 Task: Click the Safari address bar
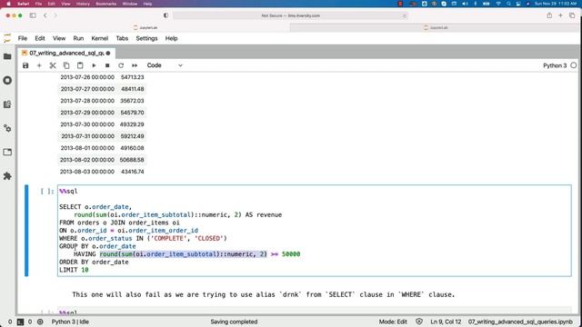tap(290, 15)
